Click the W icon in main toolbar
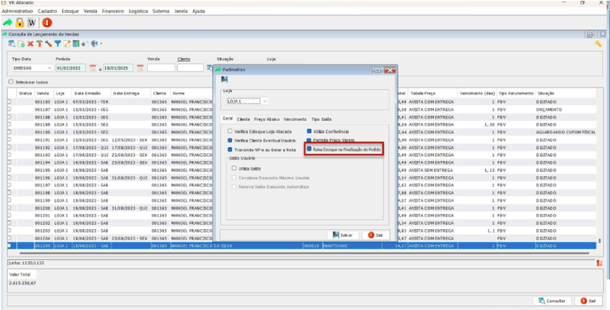 pos(32,23)
